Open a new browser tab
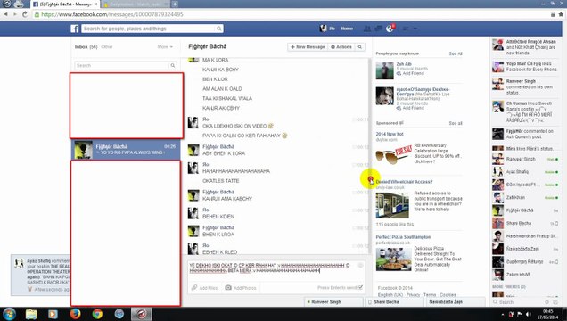 pos(175,4)
